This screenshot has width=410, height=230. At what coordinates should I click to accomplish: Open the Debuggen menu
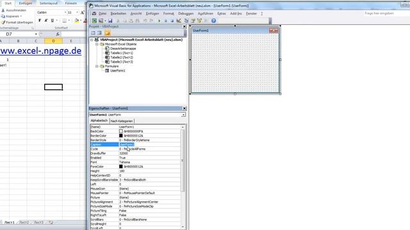tap(186, 13)
